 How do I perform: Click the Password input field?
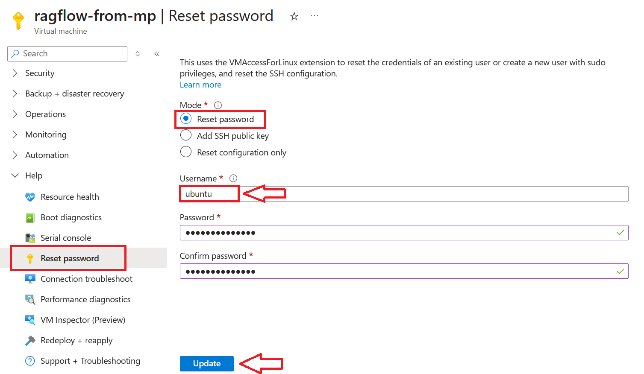404,233
